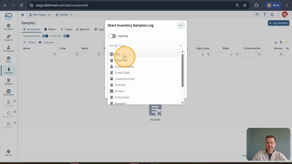Open the RC user avatar menu
292x164 pixels.
(x=285, y=14)
